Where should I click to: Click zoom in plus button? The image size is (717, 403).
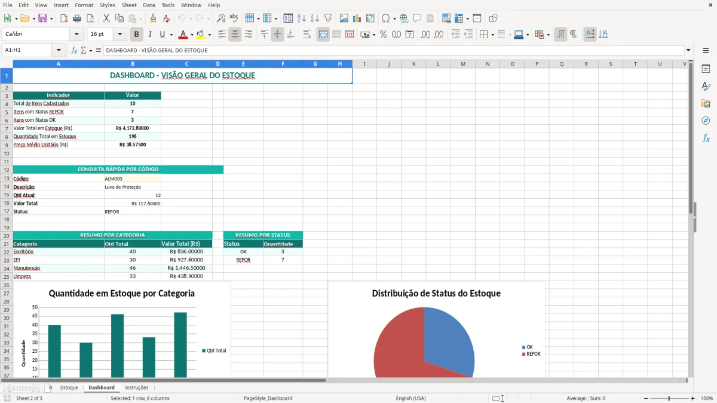pyautogui.click(x=693, y=398)
